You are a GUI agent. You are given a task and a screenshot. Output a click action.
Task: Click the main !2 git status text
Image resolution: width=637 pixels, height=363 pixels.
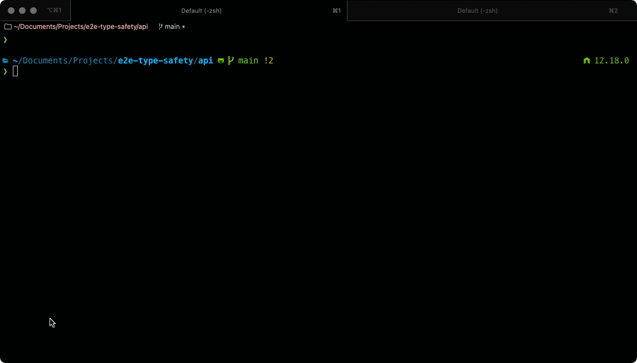point(256,61)
